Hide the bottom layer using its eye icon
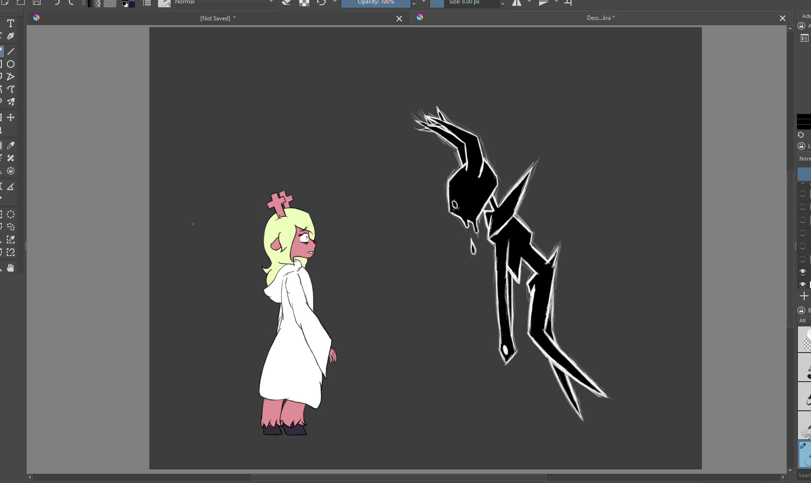 [803, 285]
